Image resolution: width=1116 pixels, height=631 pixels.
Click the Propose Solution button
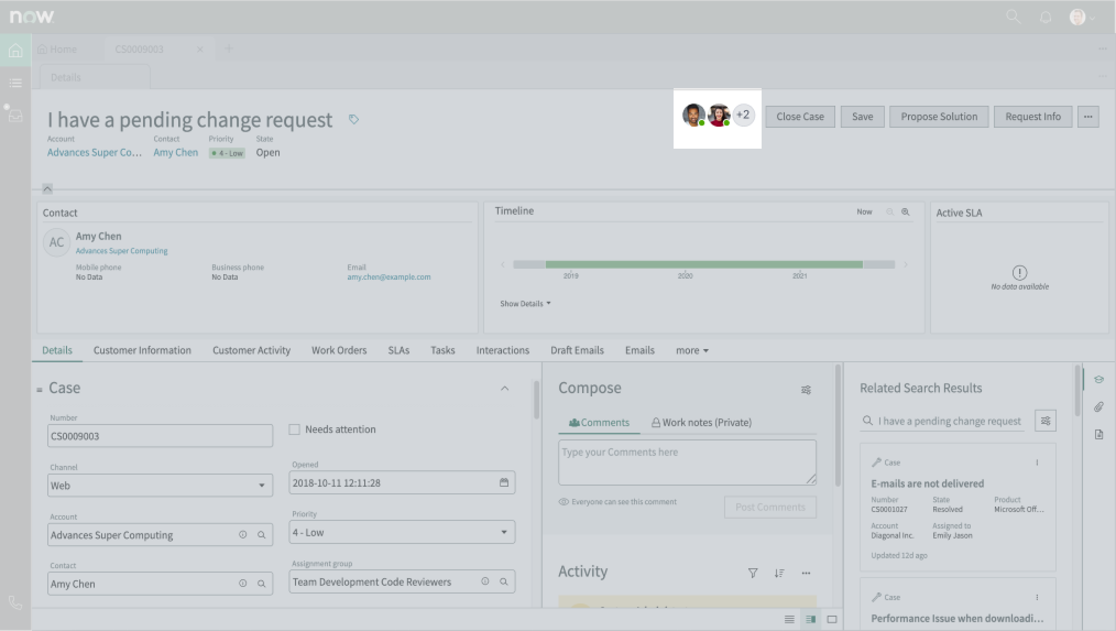tap(938, 116)
